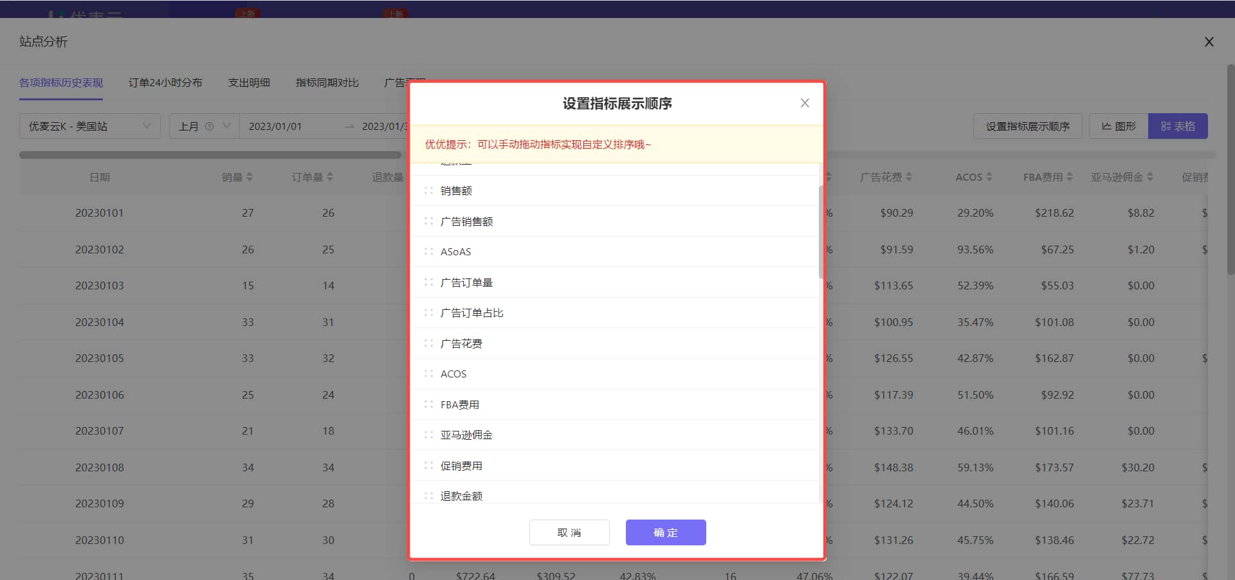Click drag handle icon beside 销售额
Viewport: 1235px width, 580px height.
(428, 190)
